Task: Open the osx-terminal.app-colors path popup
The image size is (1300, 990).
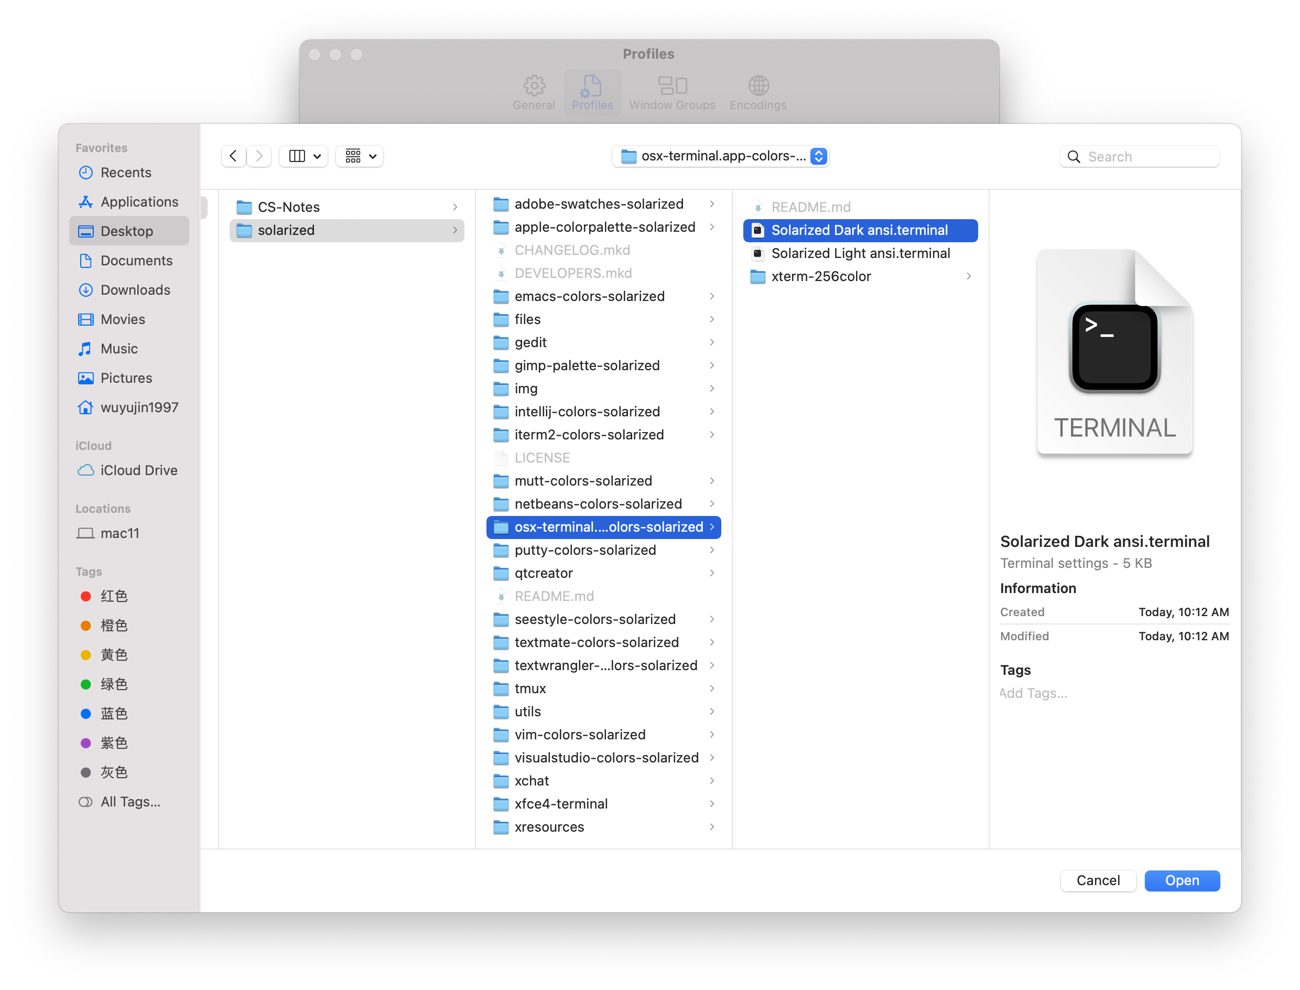Action: click(x=720, y=156)
